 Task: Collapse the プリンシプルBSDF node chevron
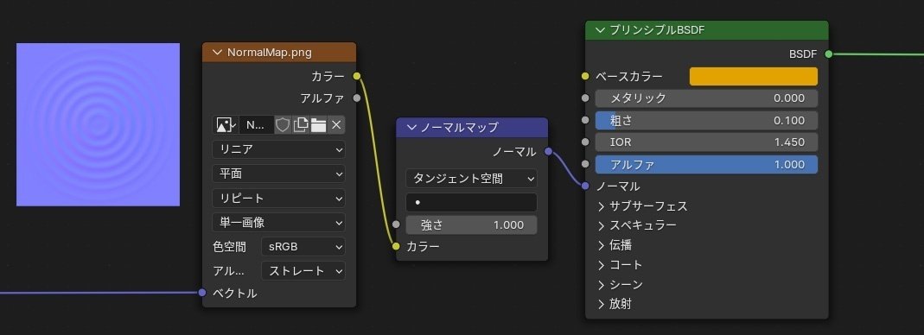(x=601, y=30)
